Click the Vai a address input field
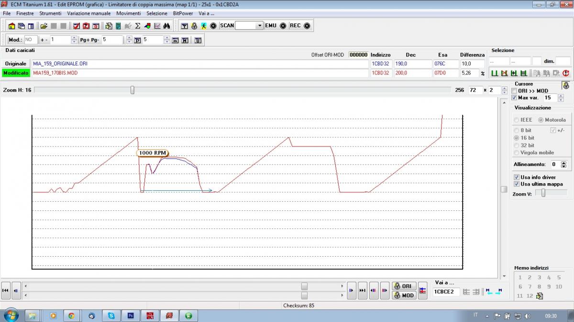 [x=445, y=291]
